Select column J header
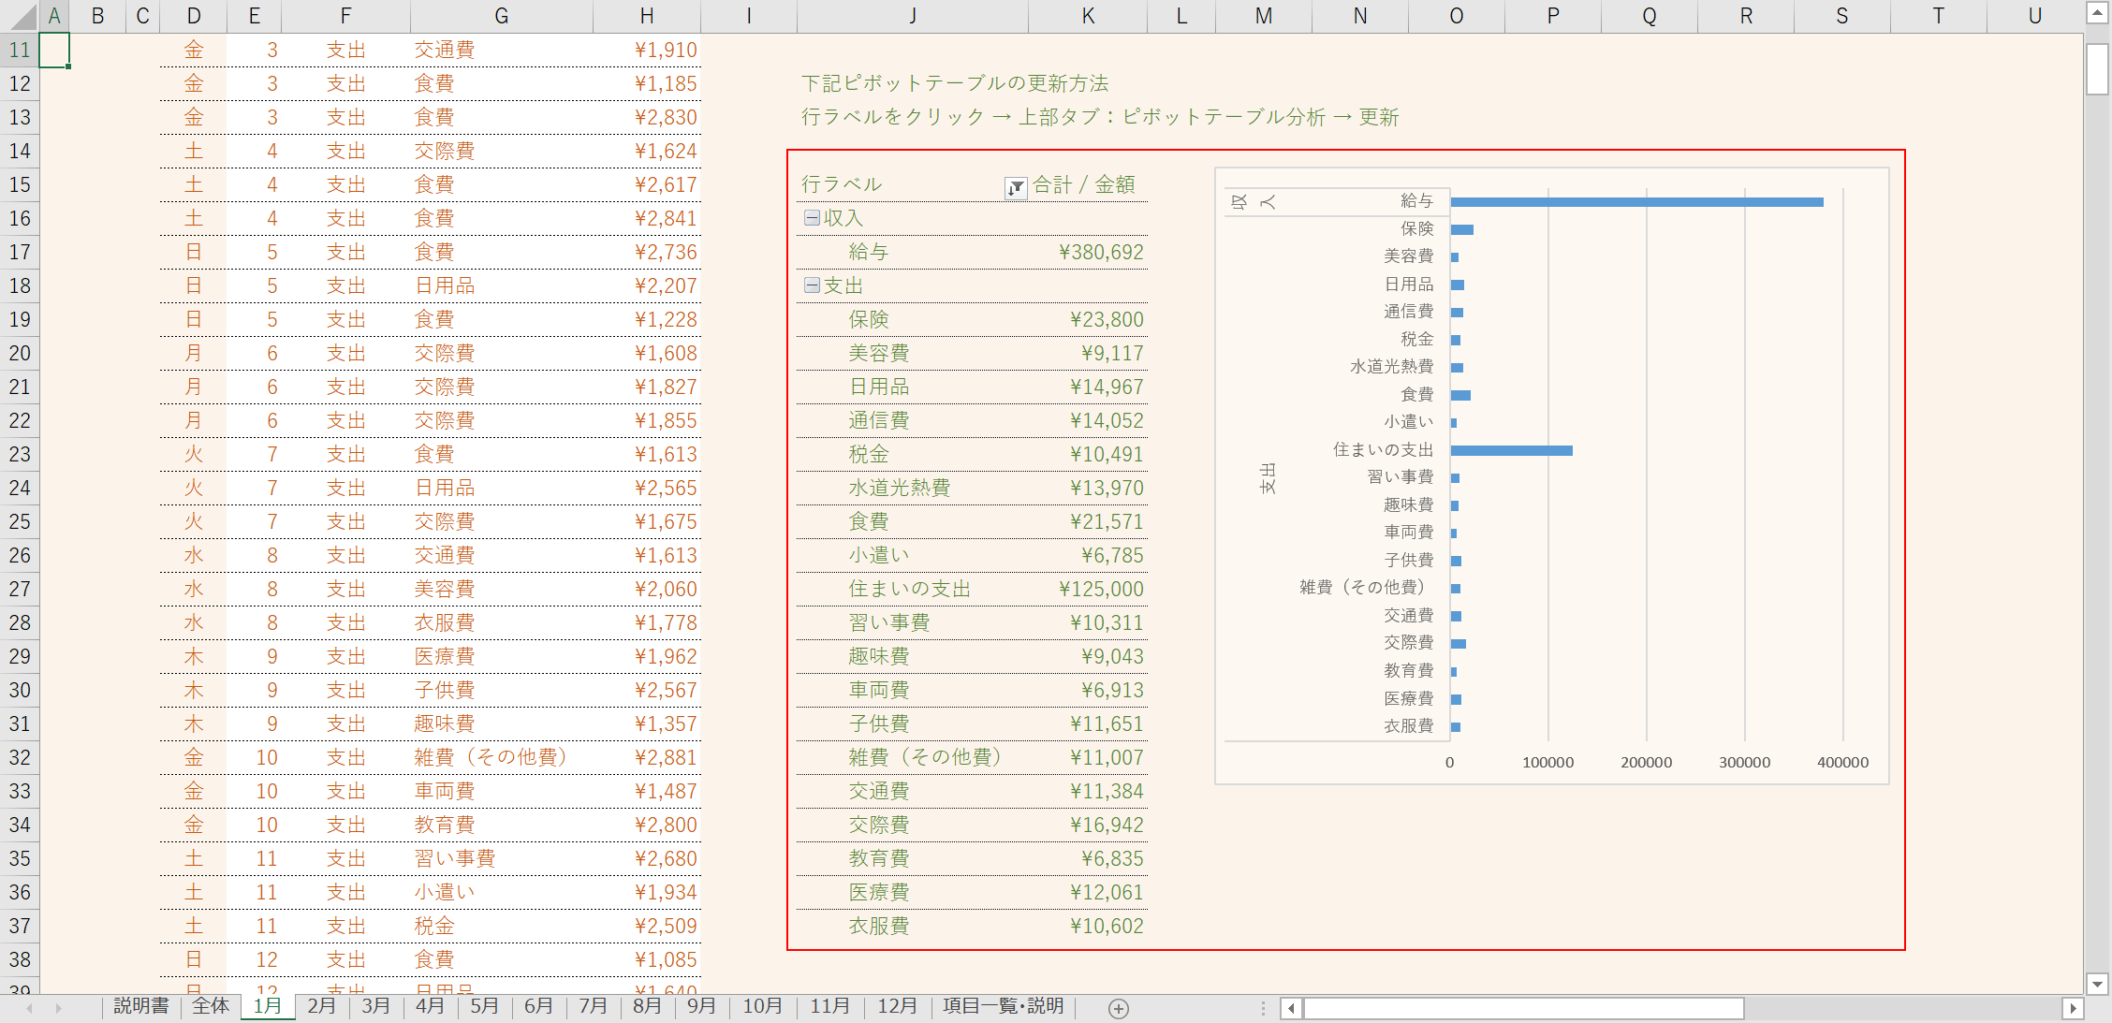The image size is (2112, 1023). click(x=913, y=16)
